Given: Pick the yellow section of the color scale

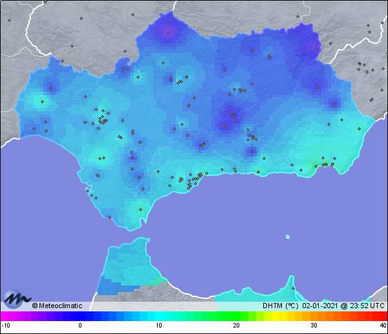Looking at the screenshot, I should pyautogui.click(x=275, y=316).
